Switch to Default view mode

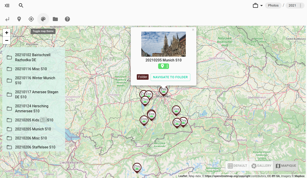pos(237,166)
